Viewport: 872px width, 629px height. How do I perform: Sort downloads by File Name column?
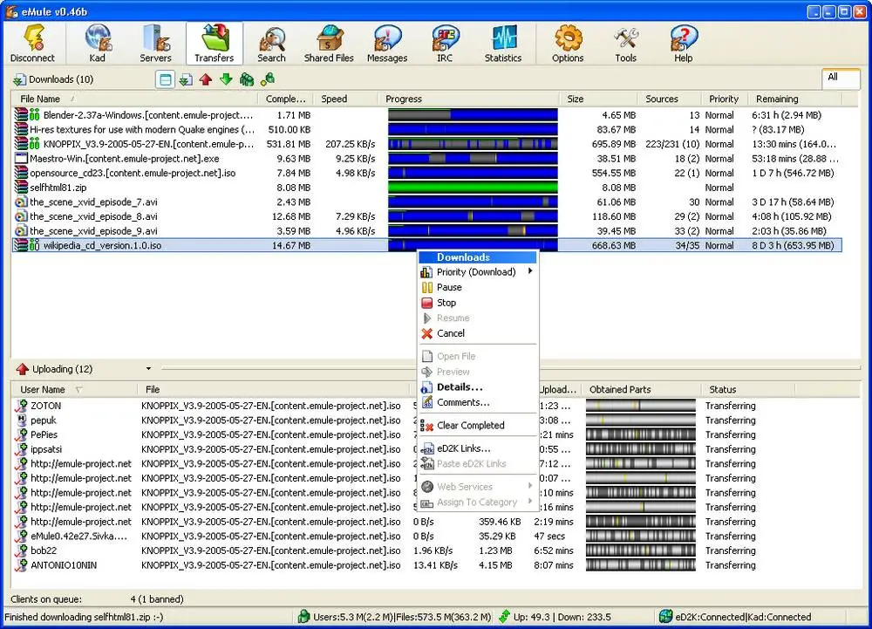[41, 99]
